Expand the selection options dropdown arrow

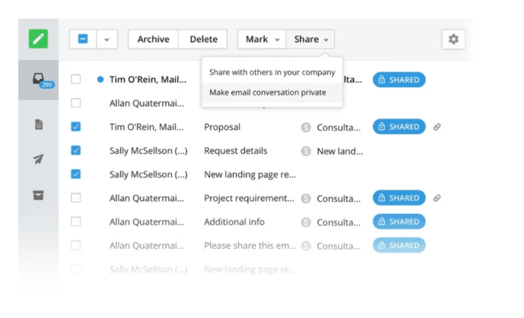click(x=106, y=40)
